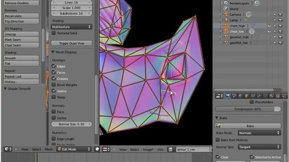Click the Unwrap button
The height and width of the screenshot is (162, 289).
pos(21,34)
